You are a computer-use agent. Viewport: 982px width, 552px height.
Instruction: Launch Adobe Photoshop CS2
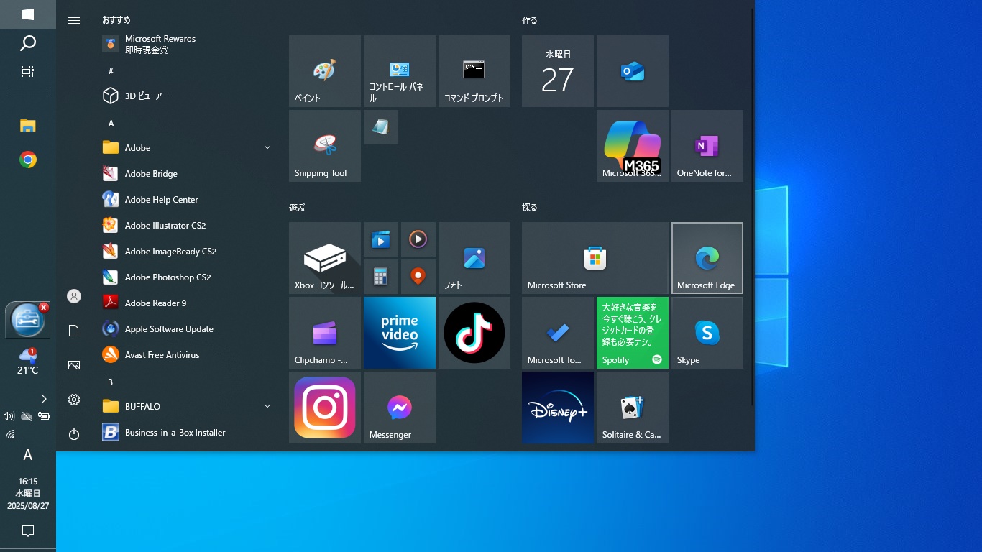[187, 277]
